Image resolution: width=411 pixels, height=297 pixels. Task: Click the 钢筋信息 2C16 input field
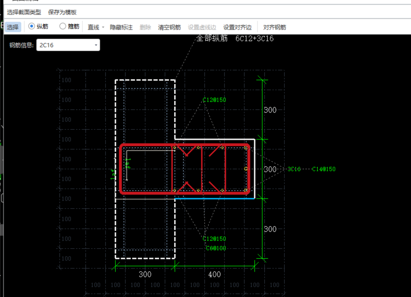click(68, 45)
